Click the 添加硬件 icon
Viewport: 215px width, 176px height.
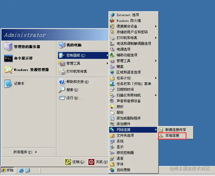[x=112, y=124]
